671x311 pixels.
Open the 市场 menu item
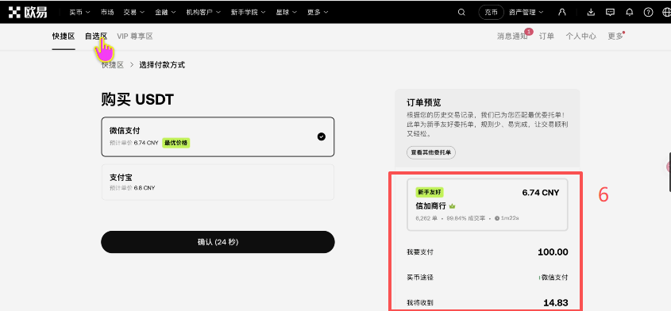click(107, 13)
